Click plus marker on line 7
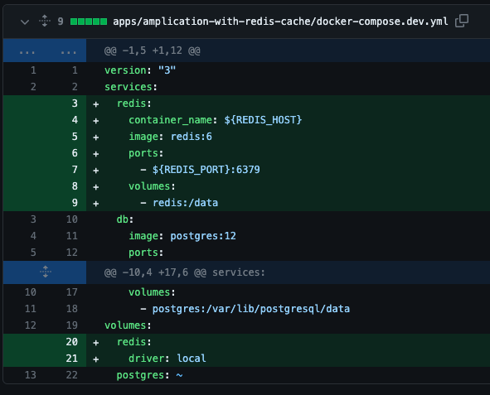The image size is (490, 395). (96, 170)
